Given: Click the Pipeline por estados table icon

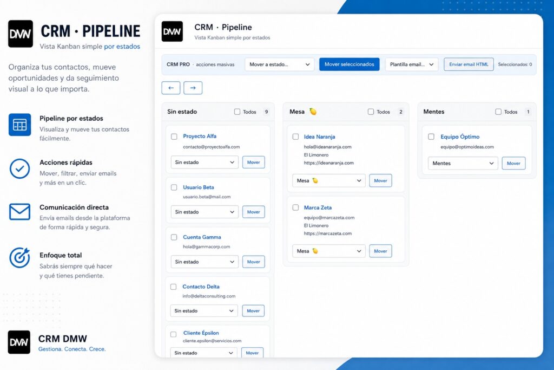Looking at the screenshot, I should (x=20, y=125).
